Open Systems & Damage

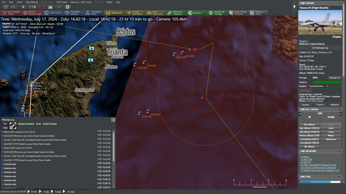(217, 13)
